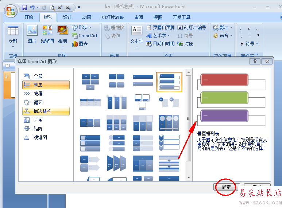Choose the tall three-column list layout thumbnail
Viewport: 282px width, 208px height.
coord(116,102)
